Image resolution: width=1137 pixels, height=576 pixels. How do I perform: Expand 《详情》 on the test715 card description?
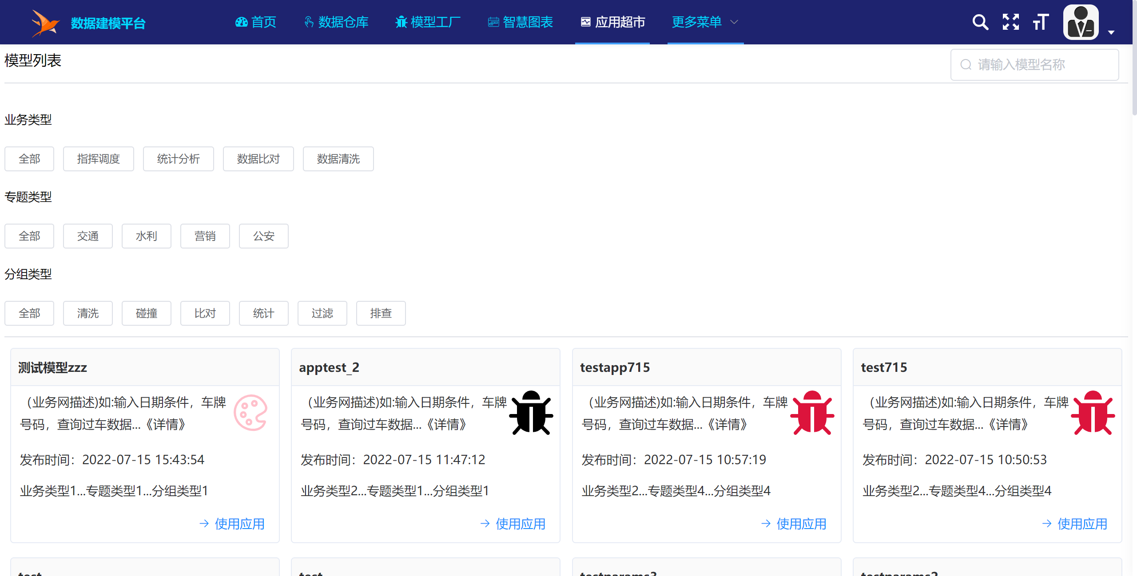click(x=1008, y=425)
